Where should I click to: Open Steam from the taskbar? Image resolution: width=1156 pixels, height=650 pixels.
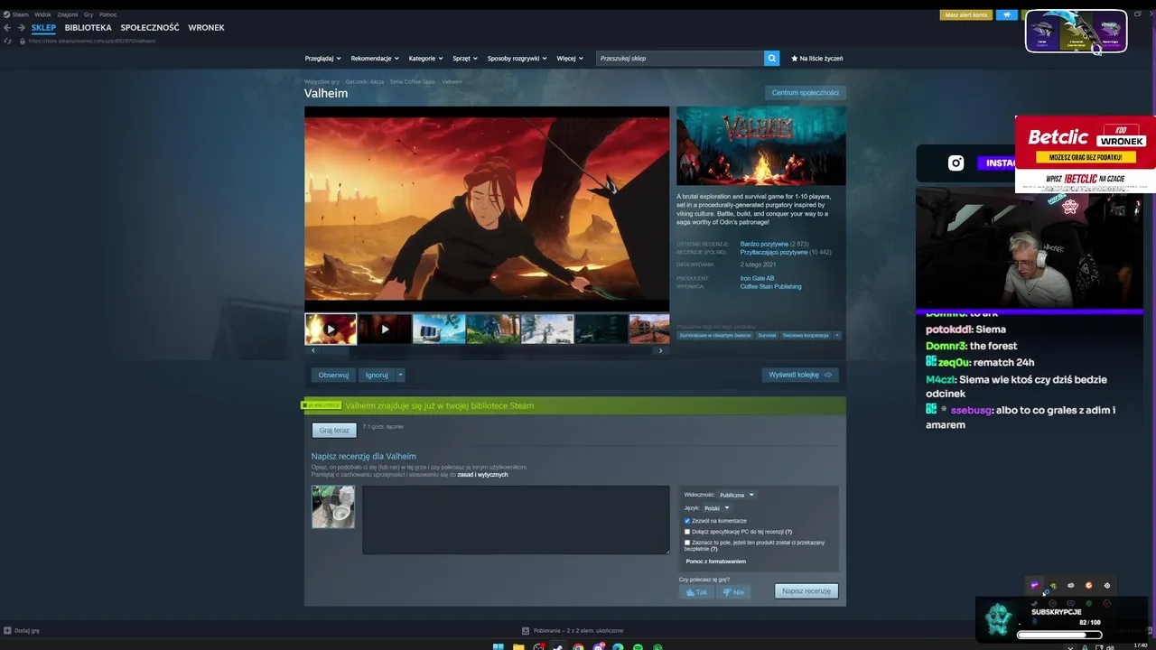point(558,646)
